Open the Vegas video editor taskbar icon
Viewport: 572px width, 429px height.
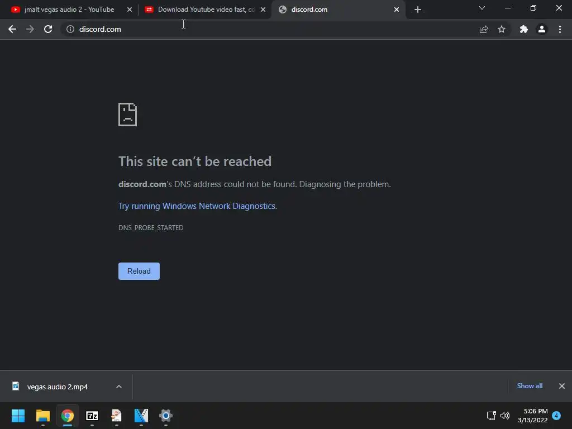(x=141, y=416)
